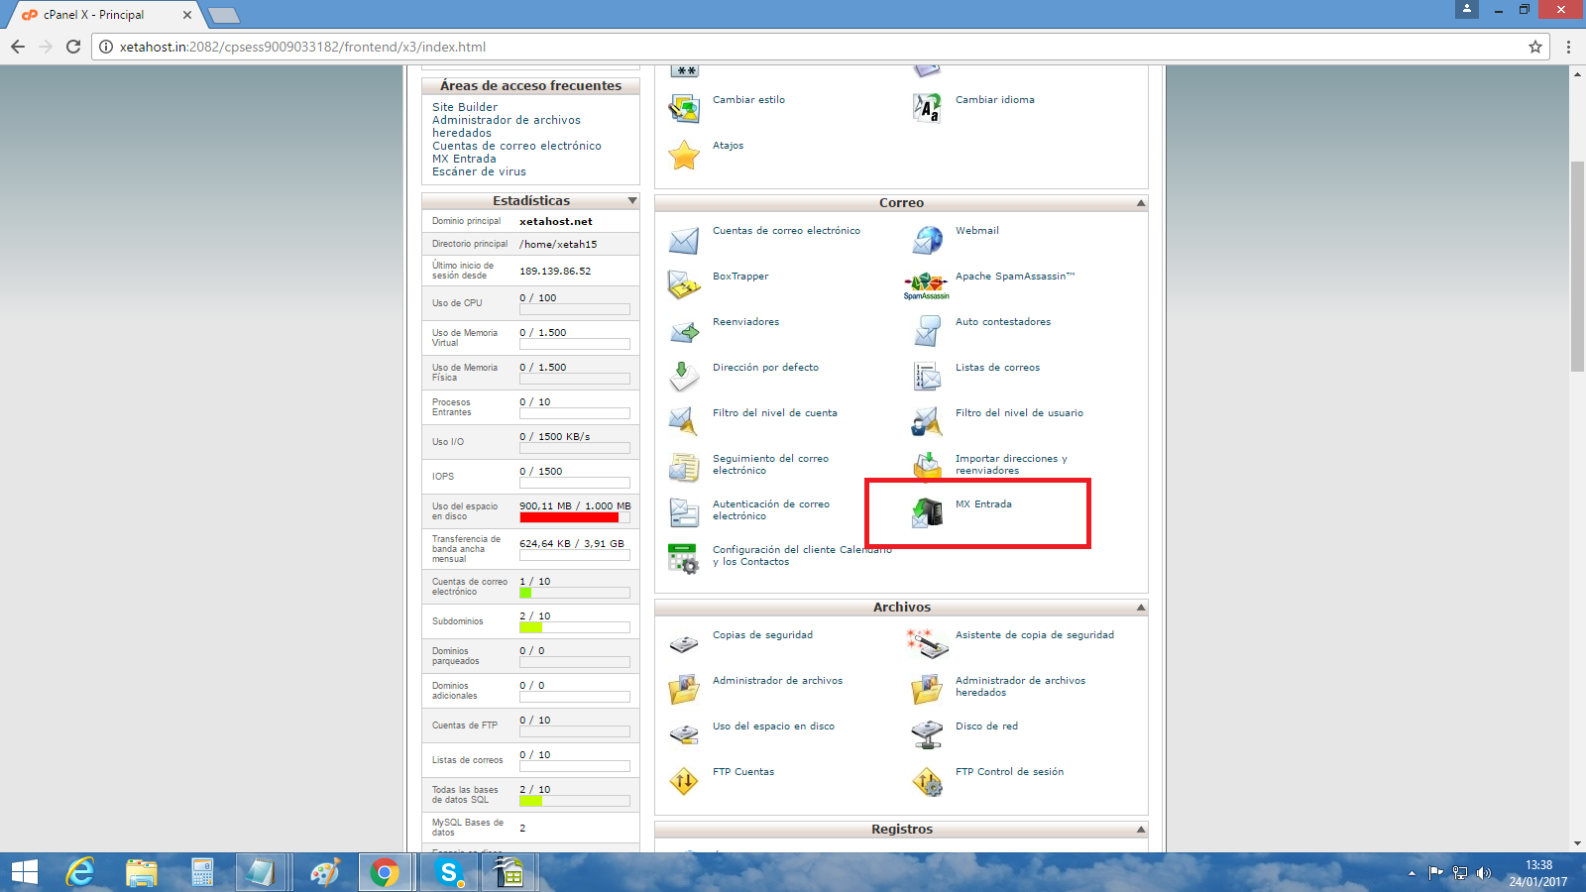
Task: Open the Cambiar idioma icon
Action: 928,108
